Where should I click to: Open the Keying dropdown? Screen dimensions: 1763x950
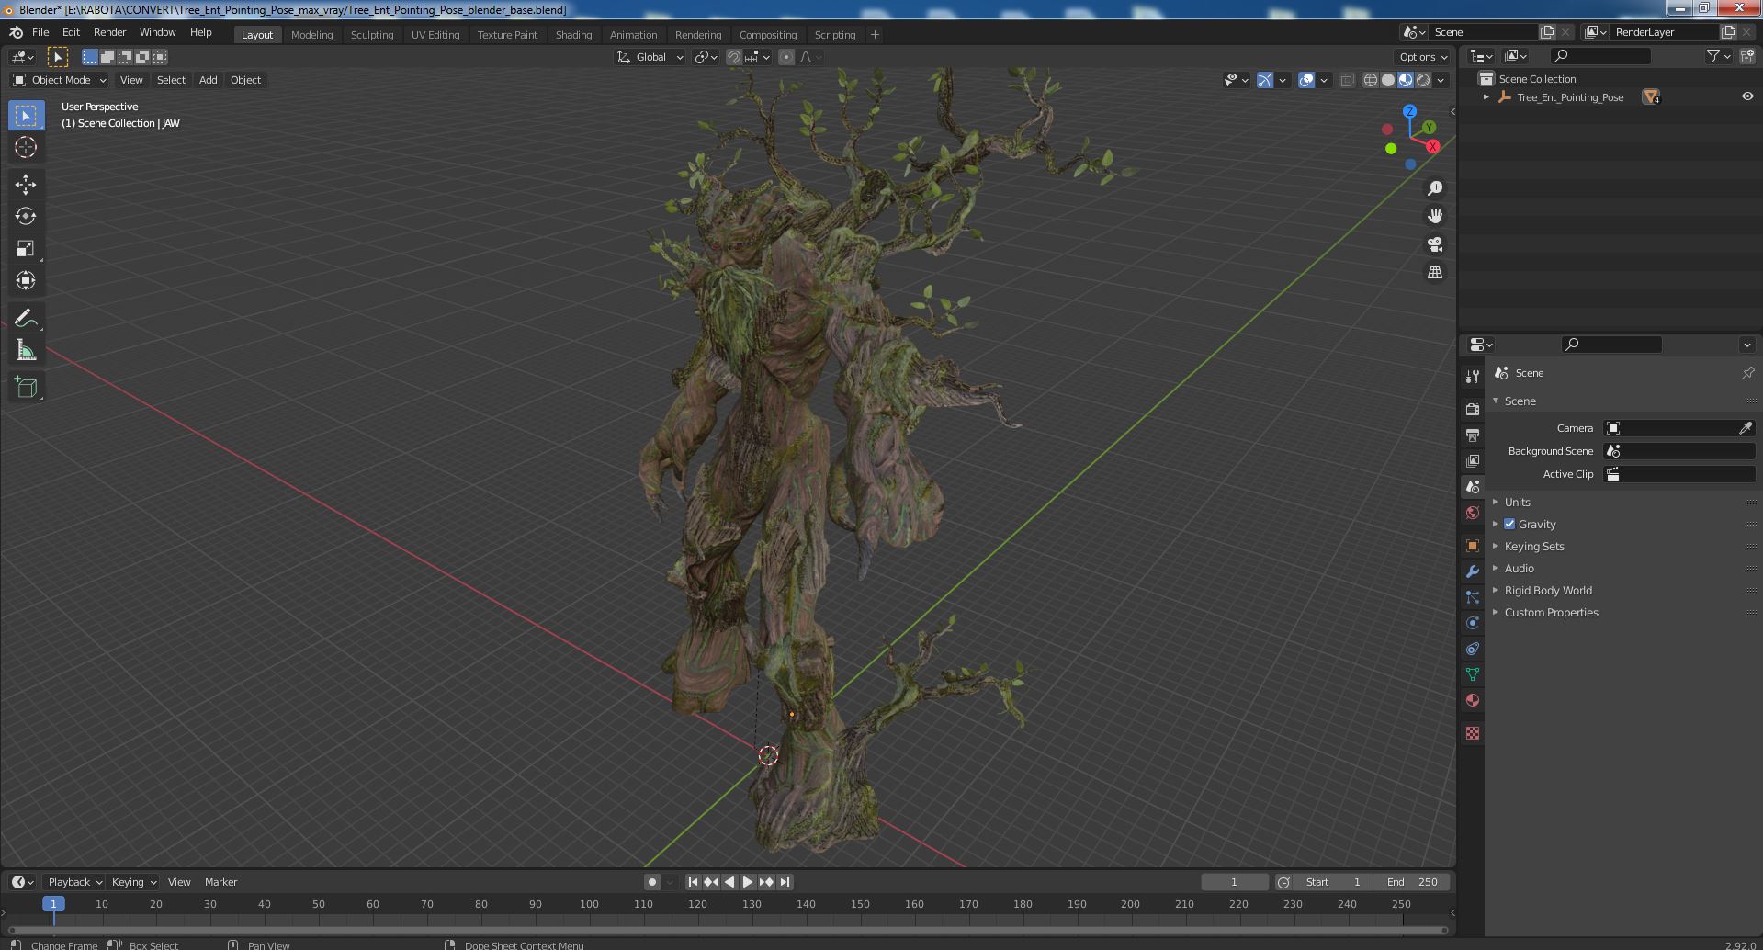[x=133, y=882]
